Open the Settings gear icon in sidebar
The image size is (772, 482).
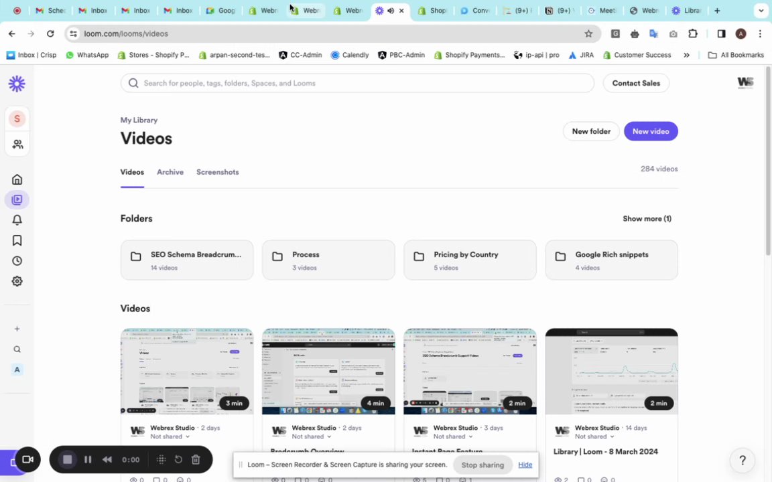point(17,281)
